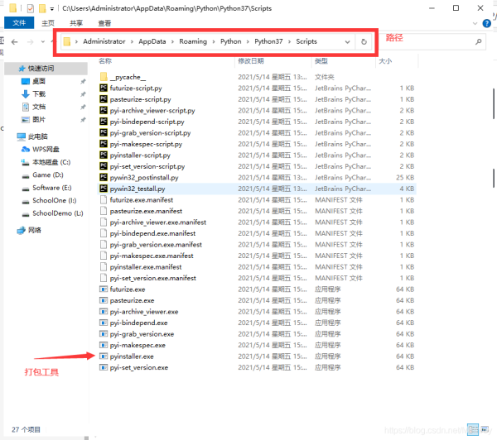
Task: Expand the ribbon chevron near Help
Action: click(x=475, y=23)
